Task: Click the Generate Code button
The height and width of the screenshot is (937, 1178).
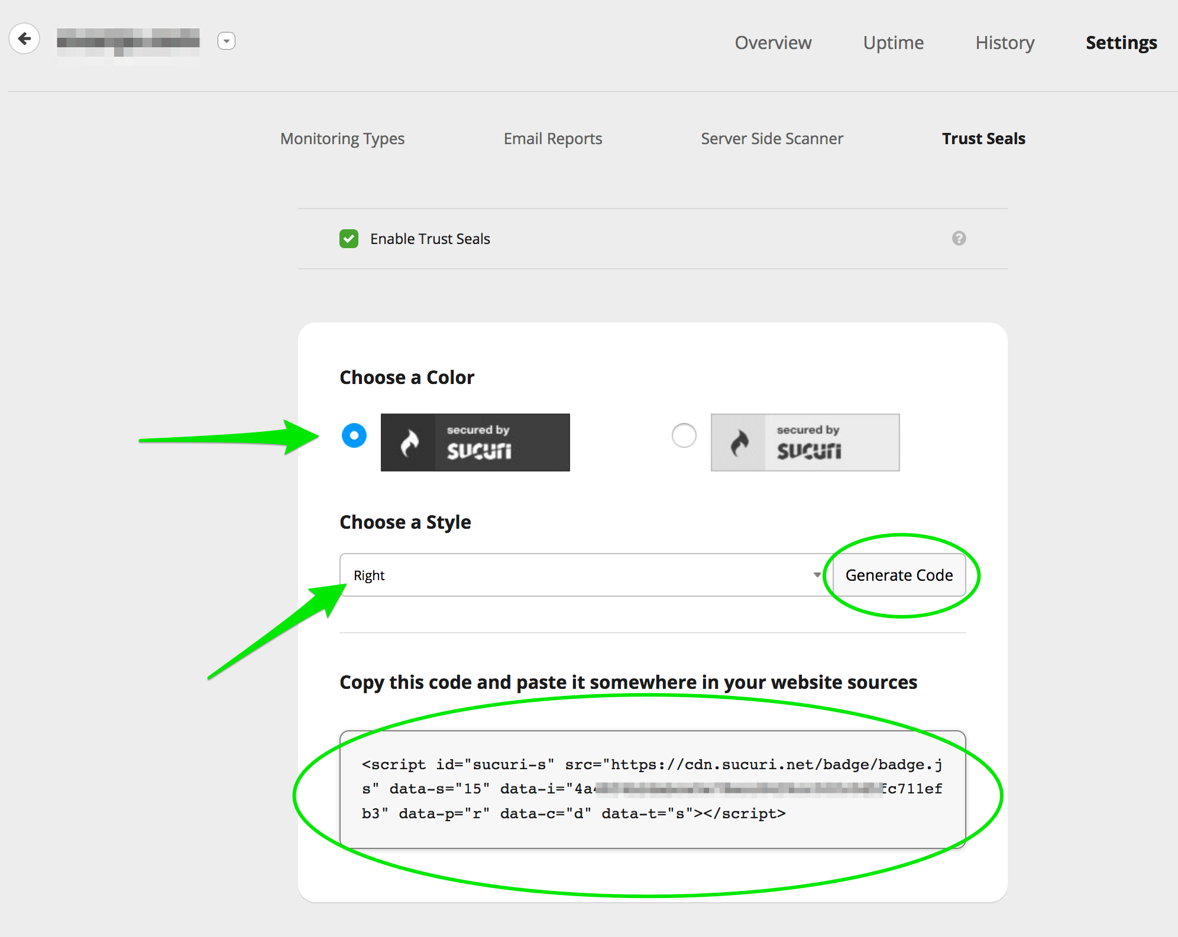Action: click(899, 575)
